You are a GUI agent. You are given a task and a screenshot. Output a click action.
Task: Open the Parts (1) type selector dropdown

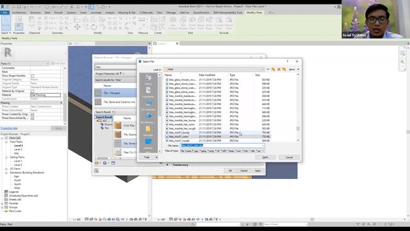[x=24, y=64]
